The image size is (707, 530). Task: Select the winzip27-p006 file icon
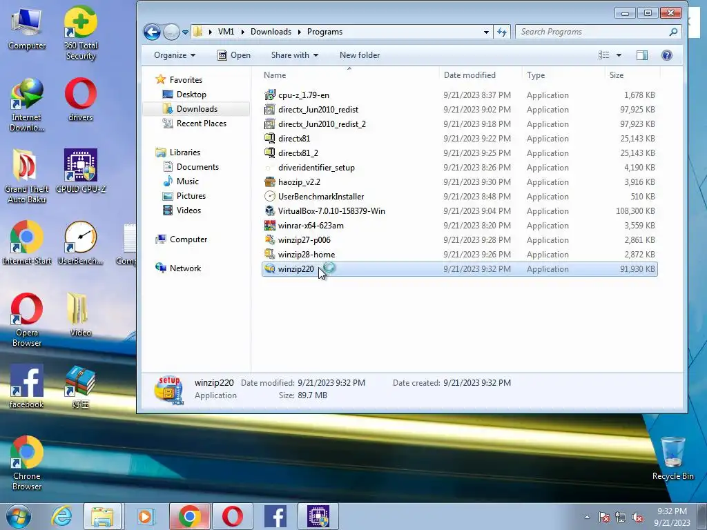pyautogui.click(x=270, y=239)
